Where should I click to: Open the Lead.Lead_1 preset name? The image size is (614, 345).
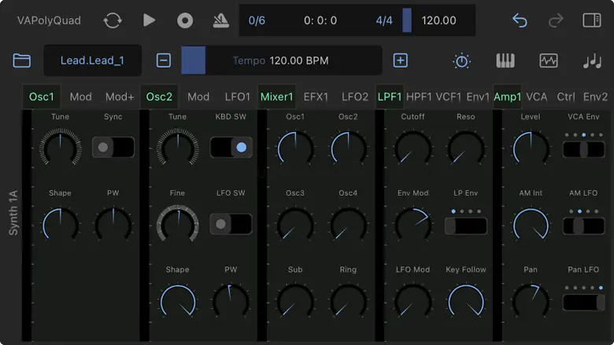click(x=92, y=61)
